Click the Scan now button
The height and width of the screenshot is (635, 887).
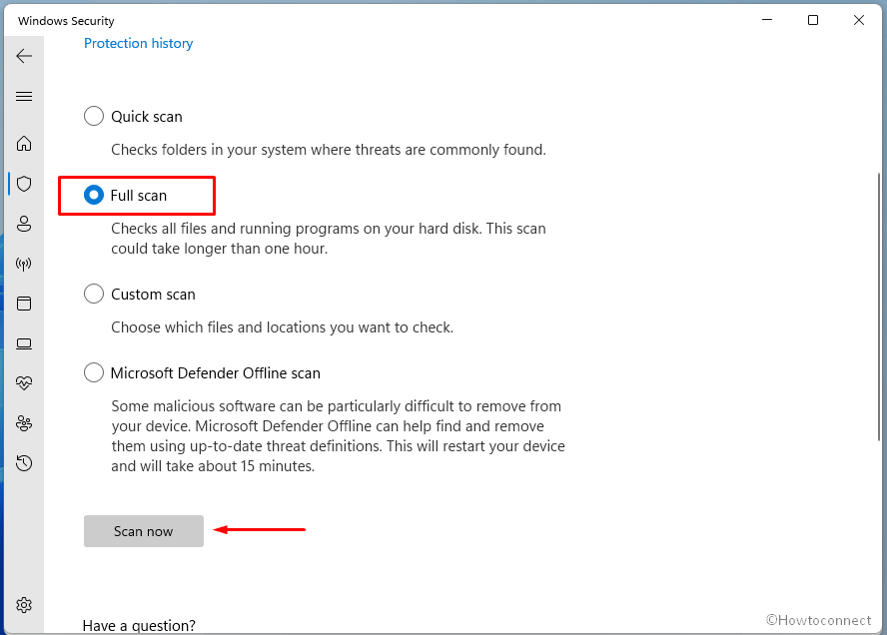click(144, 531)
